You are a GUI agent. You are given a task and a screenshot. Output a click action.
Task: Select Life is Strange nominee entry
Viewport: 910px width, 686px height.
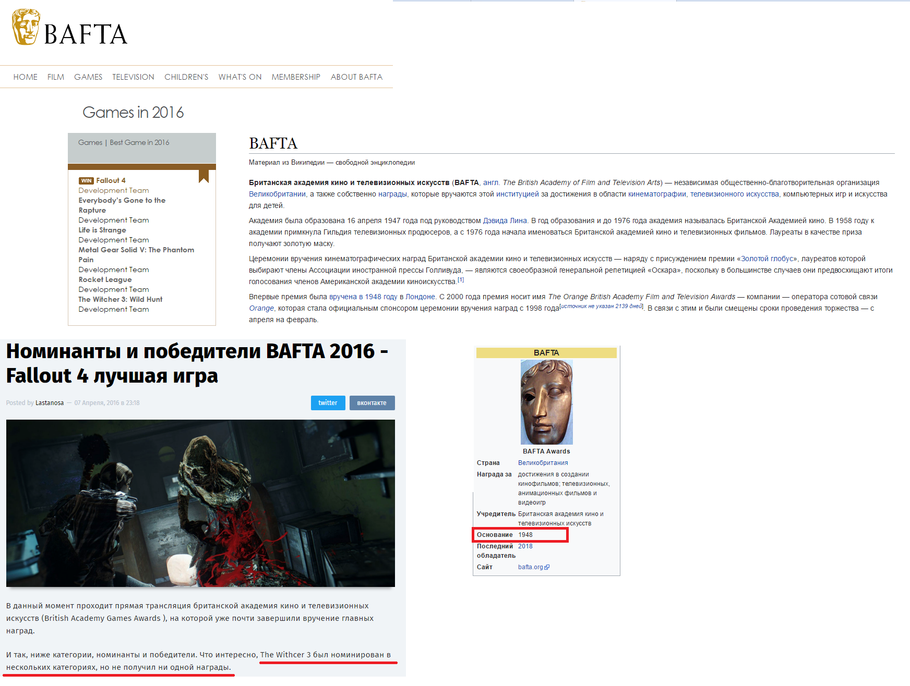pos(102,230)
